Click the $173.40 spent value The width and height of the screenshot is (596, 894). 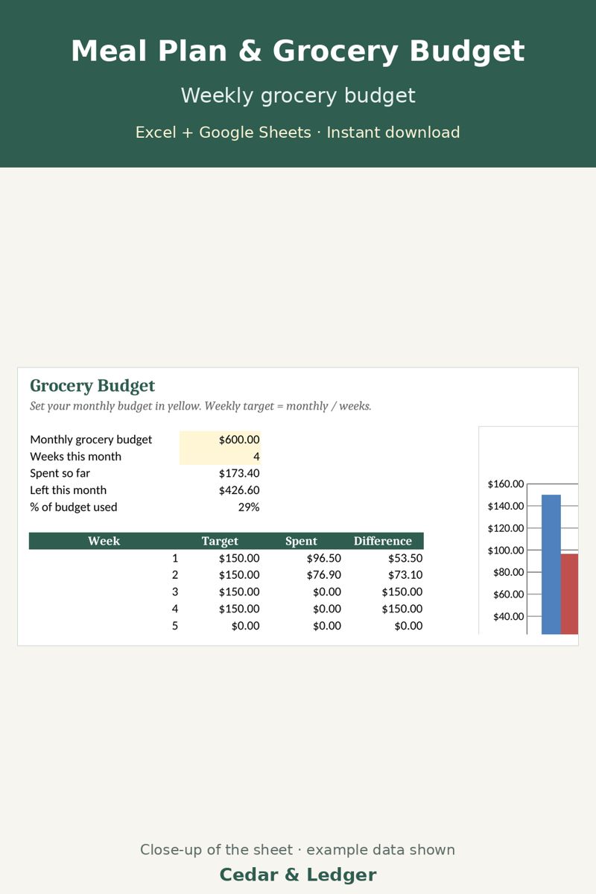click(239, 473)
